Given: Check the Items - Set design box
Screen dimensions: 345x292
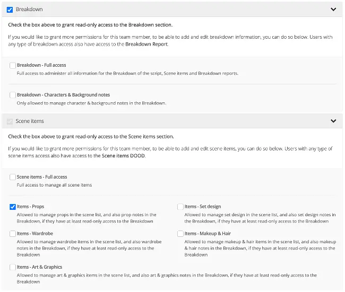Looking at the screenshot, I should click(x=180, y=207).
